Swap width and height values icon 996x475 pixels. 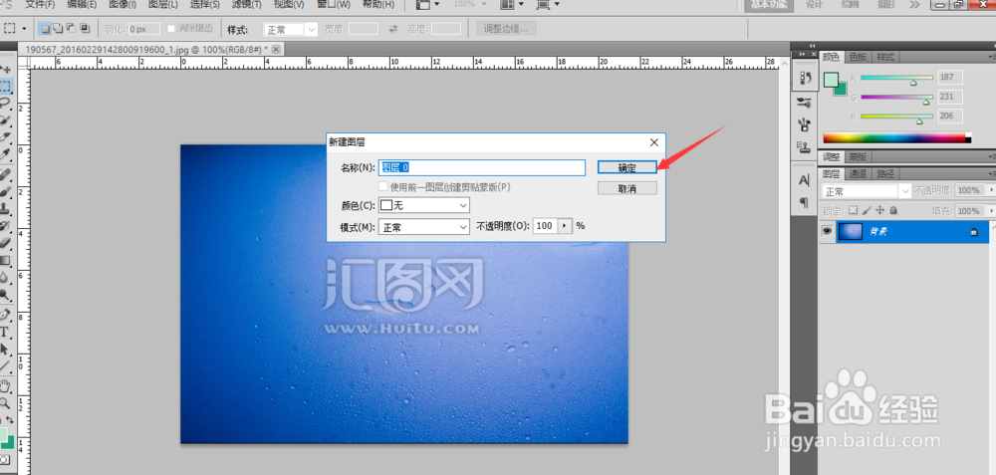point(393,29)
